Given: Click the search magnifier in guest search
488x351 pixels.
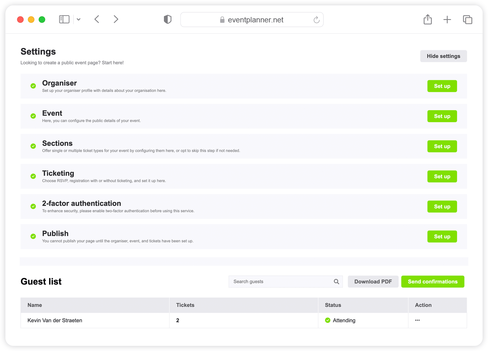Looking at the screenshot, I should pos(336,281).
